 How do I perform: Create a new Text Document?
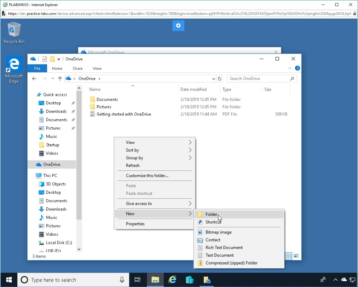coord(239,255)
